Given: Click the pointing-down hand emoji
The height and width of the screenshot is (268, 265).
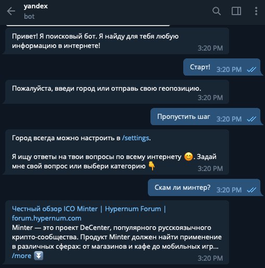Looking at the screenshot, I should [152, 166].
